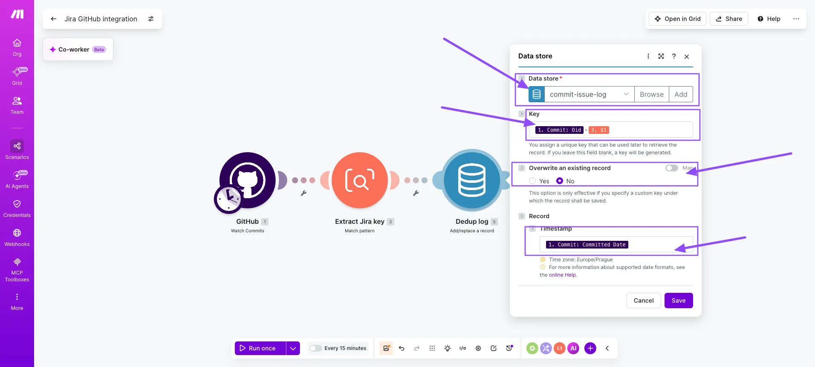815x367 pixels.
Task: Open More menu in sidebar
Action: tap(17, 302)
